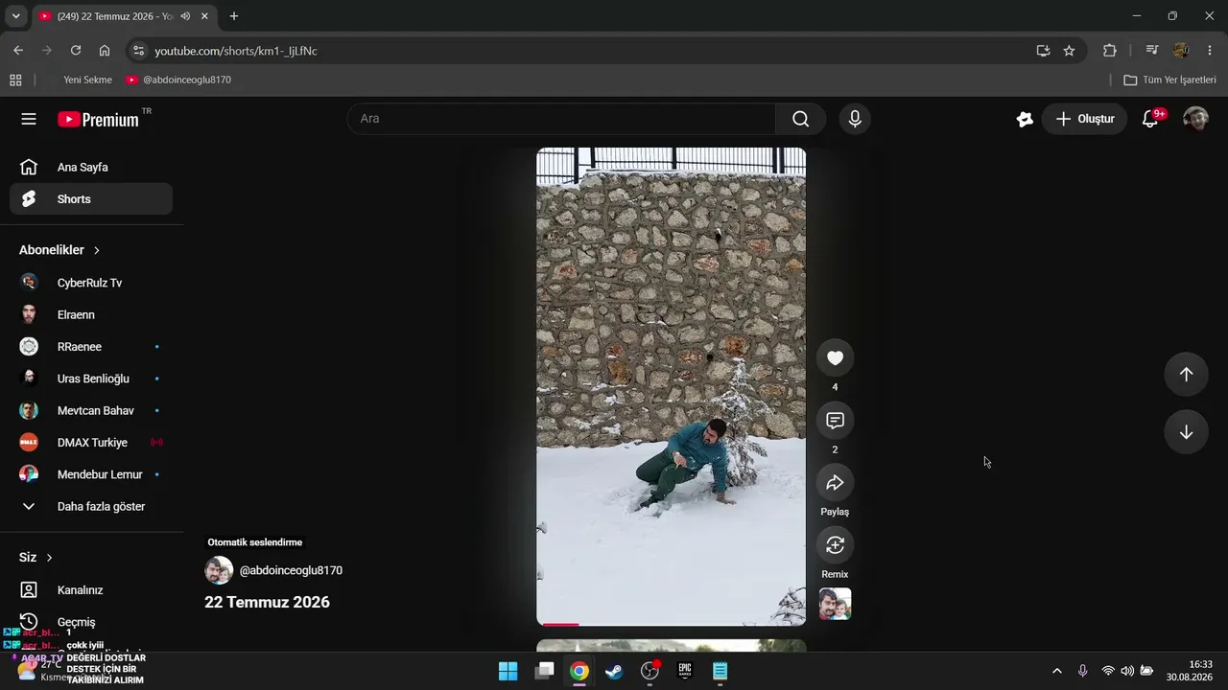Go back in browser
Screen dimensions: 1228x690
point(18,51)
